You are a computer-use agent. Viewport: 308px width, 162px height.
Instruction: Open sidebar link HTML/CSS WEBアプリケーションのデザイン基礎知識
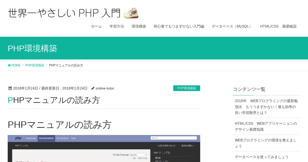(x=267, y=126)
